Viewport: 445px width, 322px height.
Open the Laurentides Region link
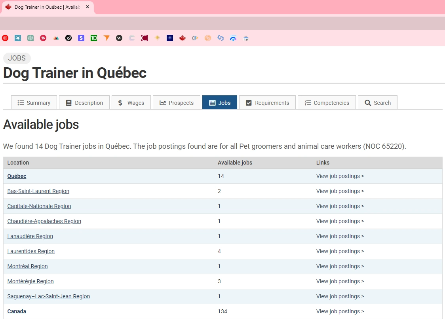[31, 251]
